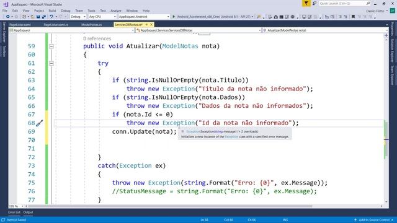Click the Open File folder icon

click(32, 17)
